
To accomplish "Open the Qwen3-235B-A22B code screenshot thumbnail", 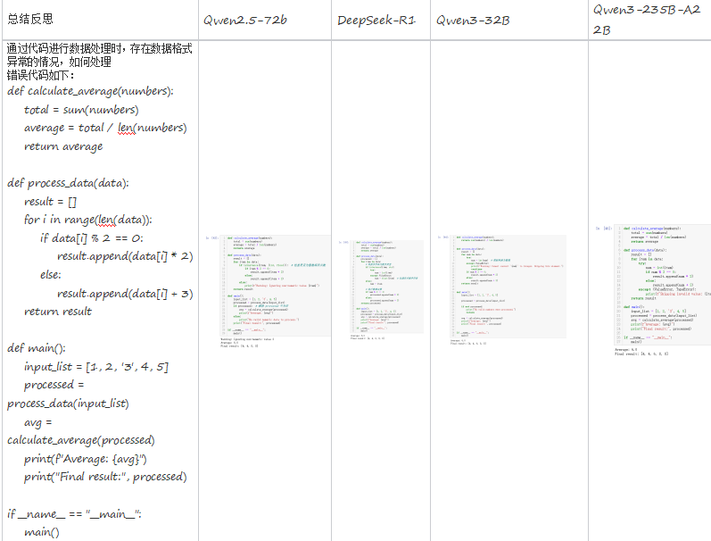I will (x=653, y=290).
